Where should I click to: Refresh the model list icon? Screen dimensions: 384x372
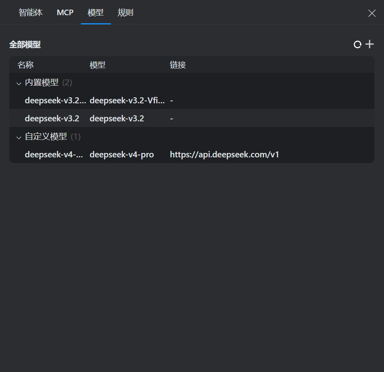(x=358, y=44)
